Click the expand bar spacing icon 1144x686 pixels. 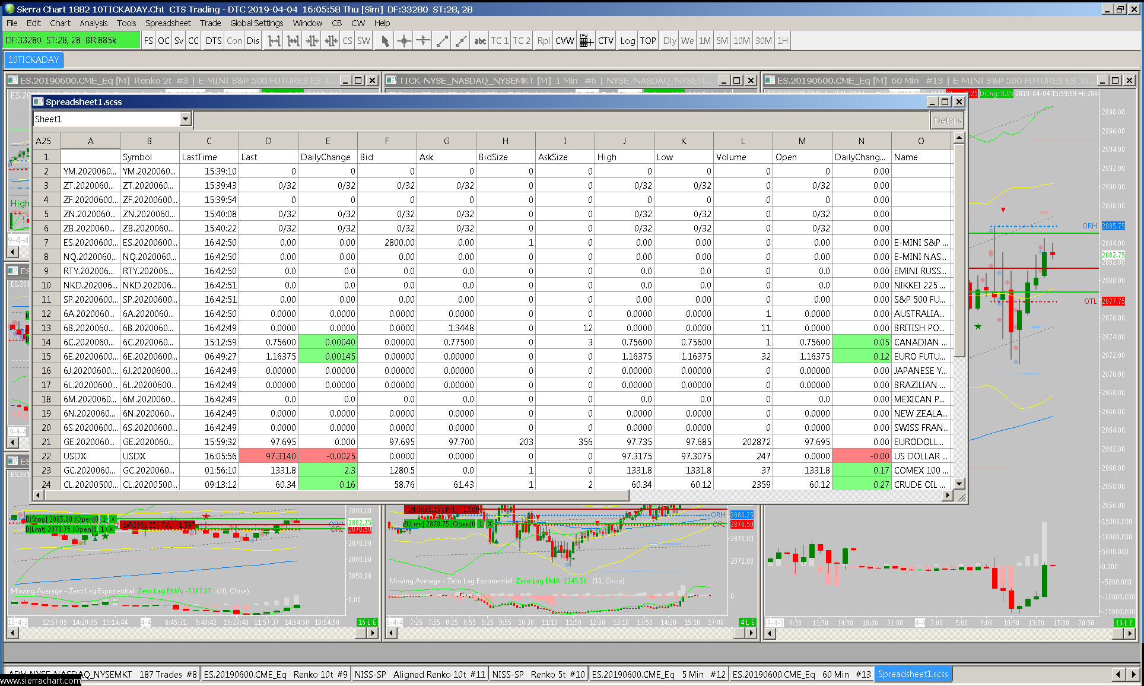pyautogui.click(x=274, y=41)
